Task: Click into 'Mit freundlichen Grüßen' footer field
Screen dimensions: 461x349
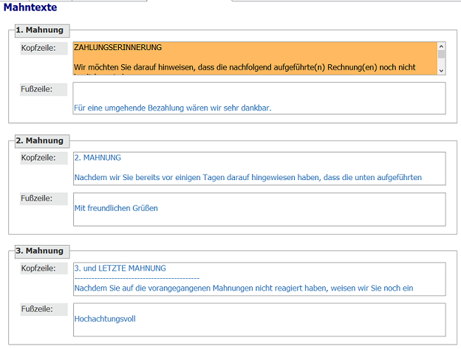Action: point(259,209)
